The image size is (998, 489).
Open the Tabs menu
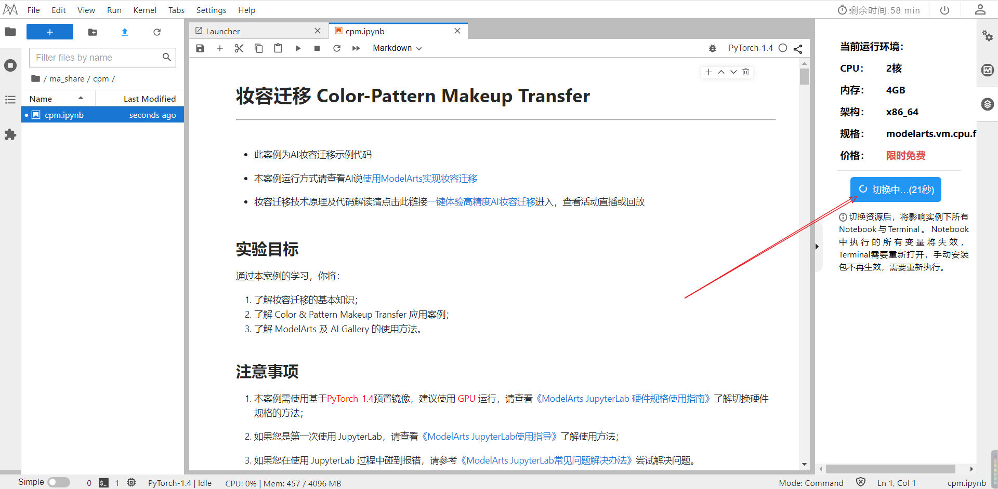coord(177,10)
